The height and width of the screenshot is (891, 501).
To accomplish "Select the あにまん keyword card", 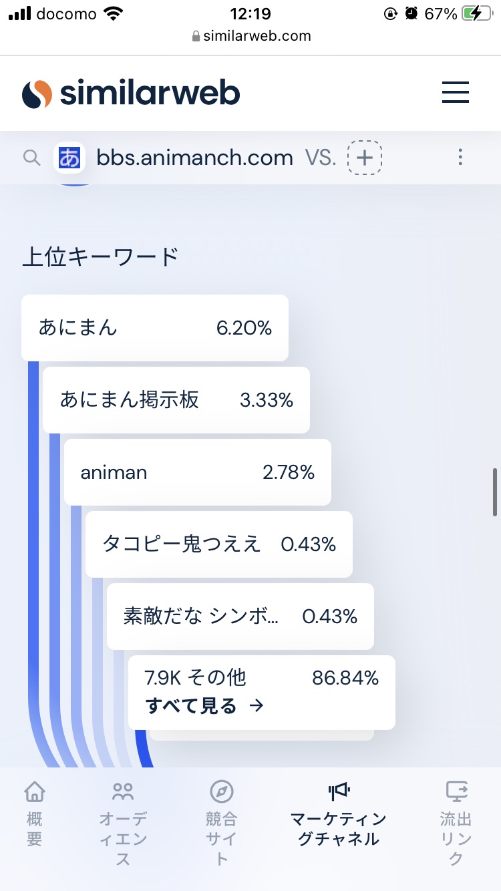I will click(155, 328).
